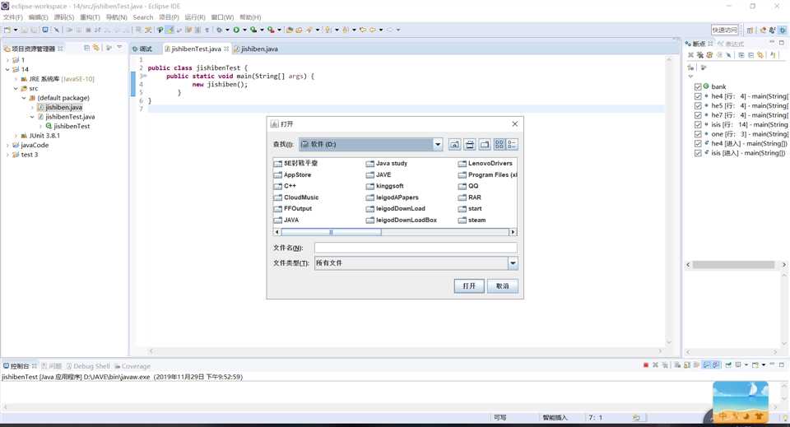Collapse the (default package) node
790x427 pixels.
(24, 98)
